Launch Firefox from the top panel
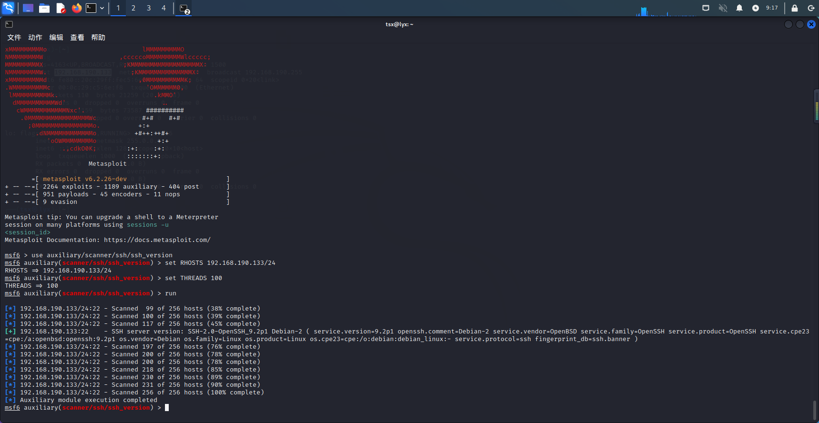The height and width of the screenshot is (423, 819). click(x=77, y=8)
